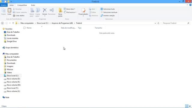Open the Compartilhar ribbon tab
Screen dimensions: 192x108
coord(22,5)
